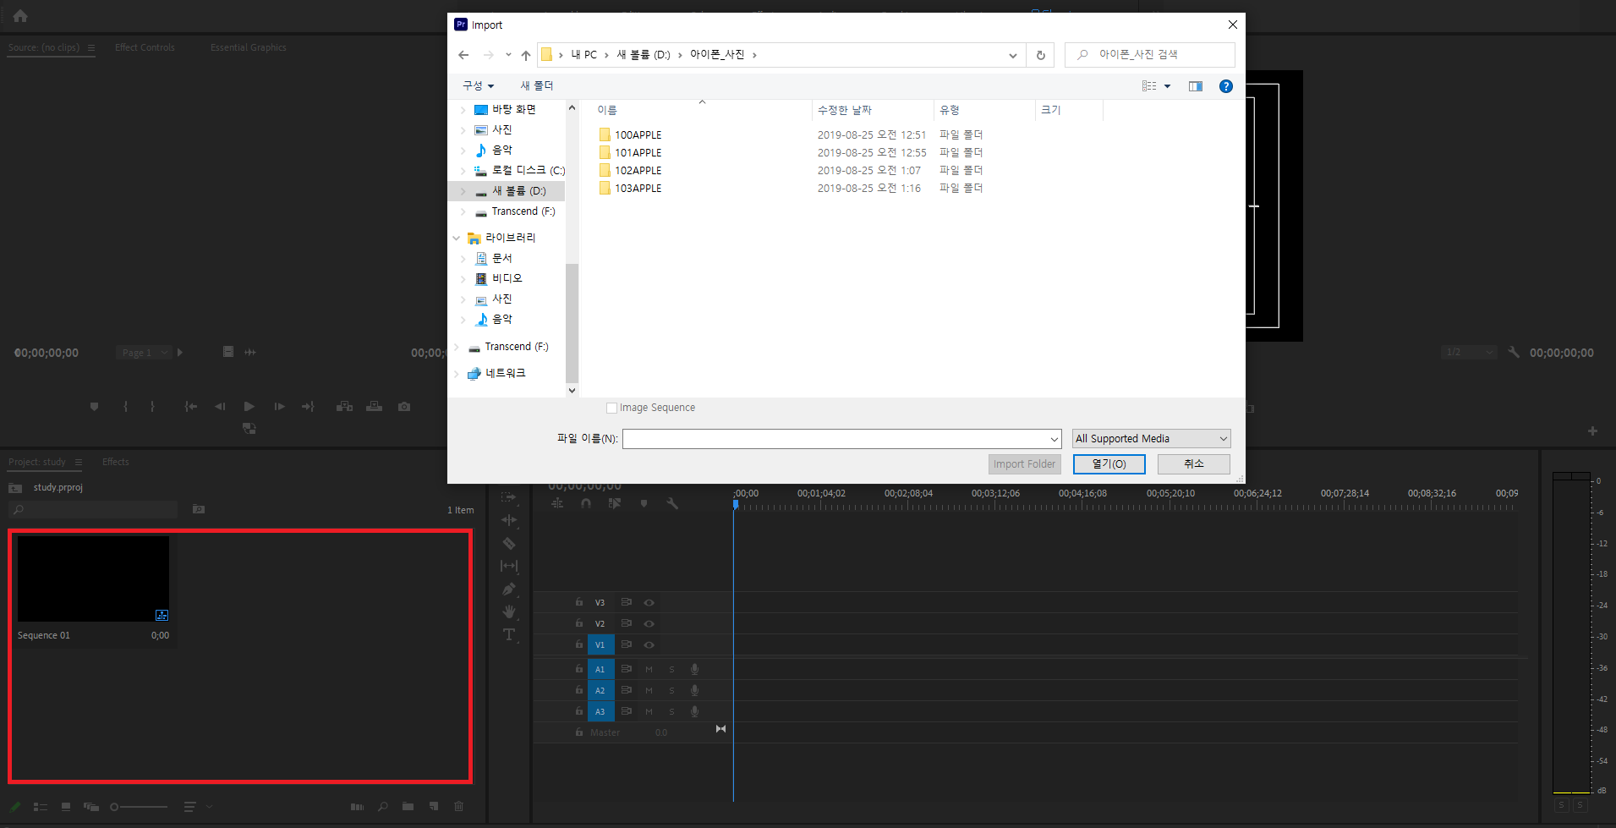Click New Item icon in Project panel
This screenshot has width=1616, height=828.
coord(434,807)
